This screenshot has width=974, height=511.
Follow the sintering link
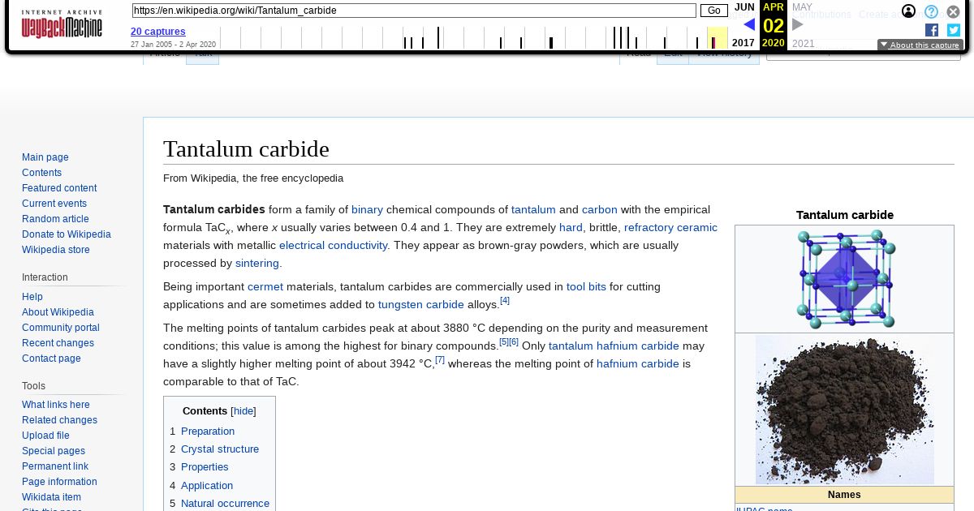257,263
